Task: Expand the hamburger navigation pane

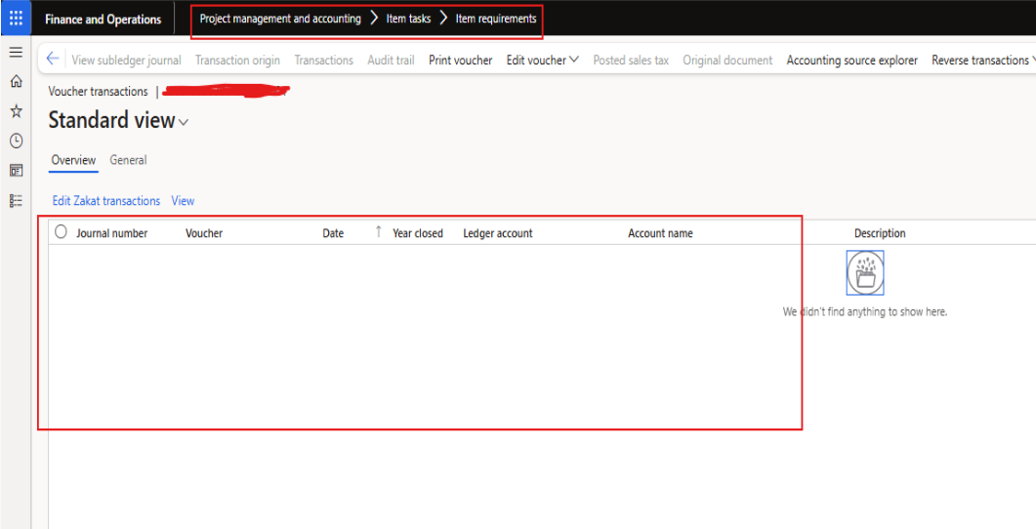Action: (x=16, y=53)
